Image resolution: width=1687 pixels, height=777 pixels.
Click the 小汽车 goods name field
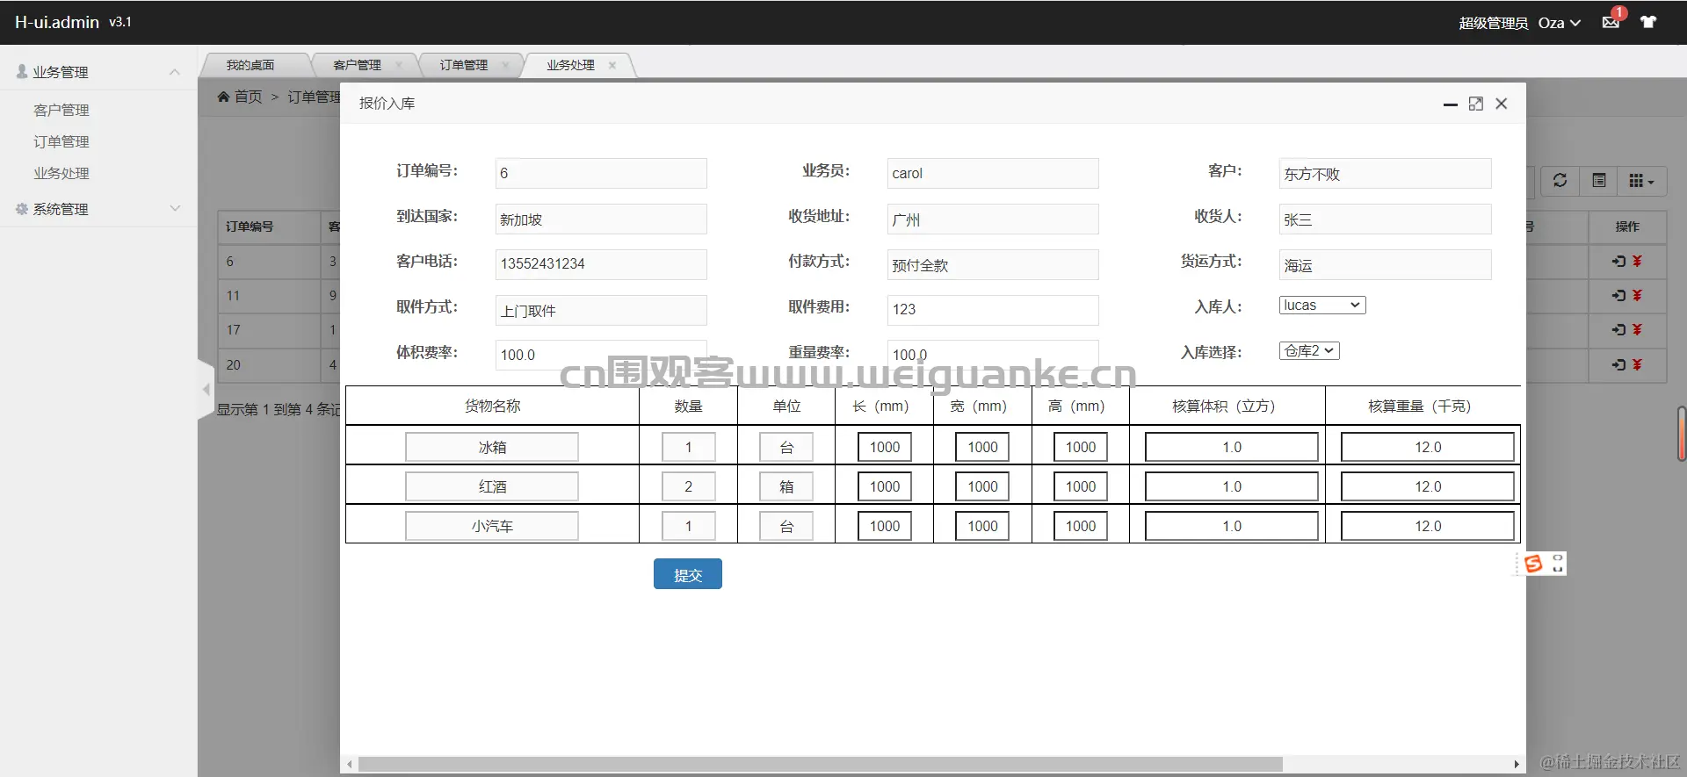[x=492, y=526]
